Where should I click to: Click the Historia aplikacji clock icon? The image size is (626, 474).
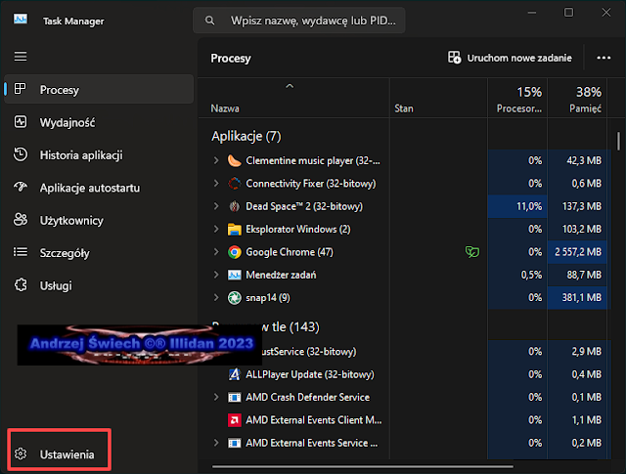pos(21,154)
